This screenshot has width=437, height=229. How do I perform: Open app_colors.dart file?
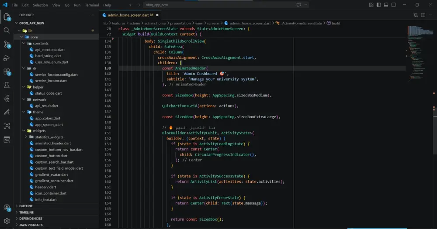[48, 118]
